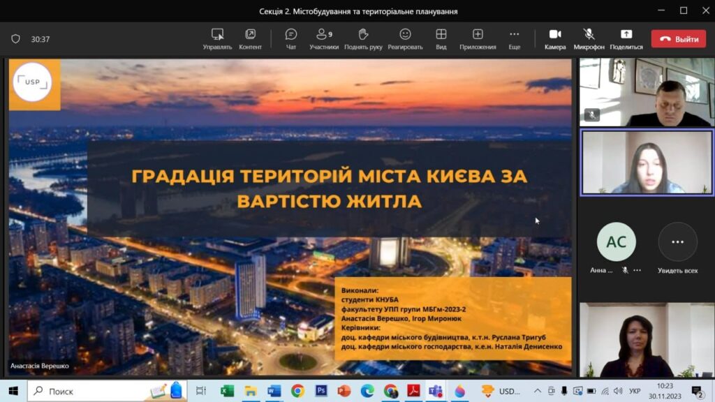Toggle the Камера on or off

click(x=555, y=39)
